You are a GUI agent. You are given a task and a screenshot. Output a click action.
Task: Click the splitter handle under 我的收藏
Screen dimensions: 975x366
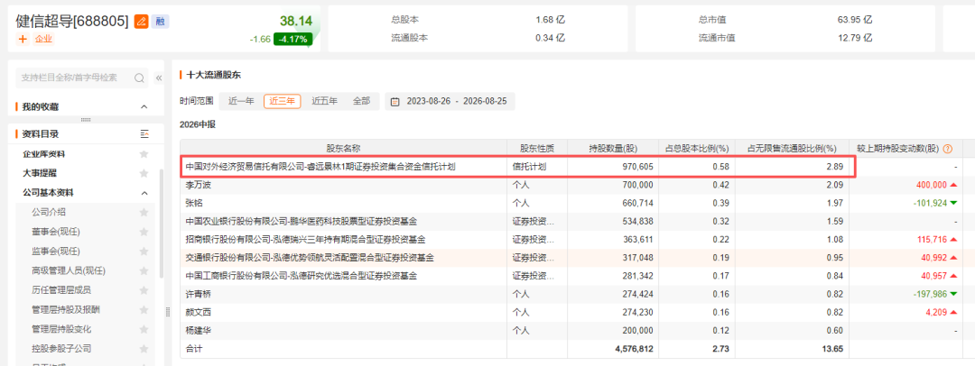coord(86,119)
